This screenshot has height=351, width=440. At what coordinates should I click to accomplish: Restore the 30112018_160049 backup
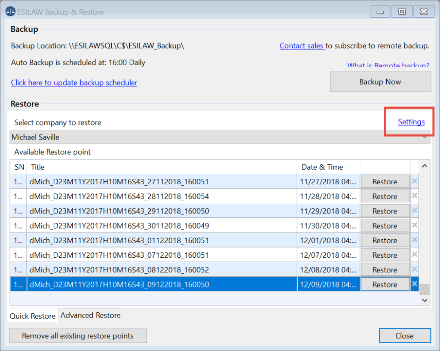tap(385, 226)
